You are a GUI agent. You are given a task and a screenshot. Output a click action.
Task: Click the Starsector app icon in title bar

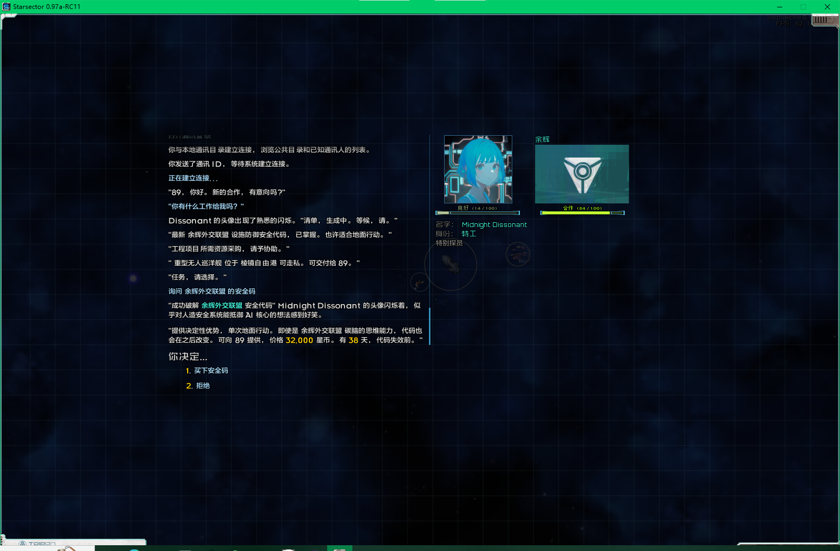tap(6, 7)
